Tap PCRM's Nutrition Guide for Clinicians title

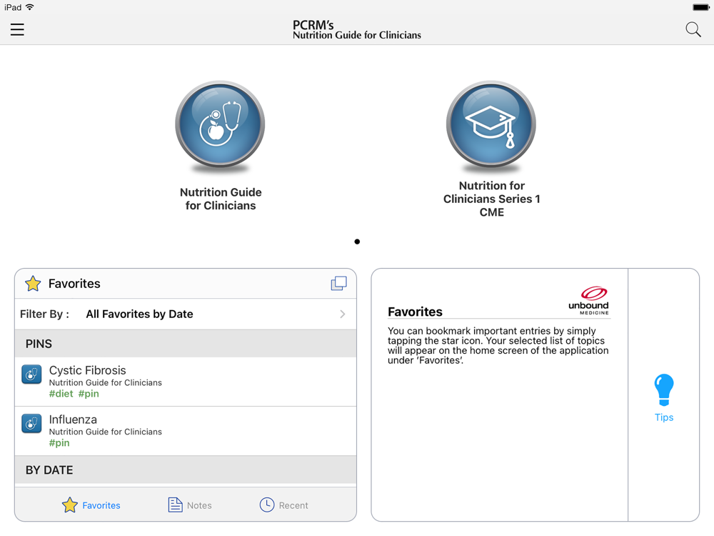coord(356,29)
